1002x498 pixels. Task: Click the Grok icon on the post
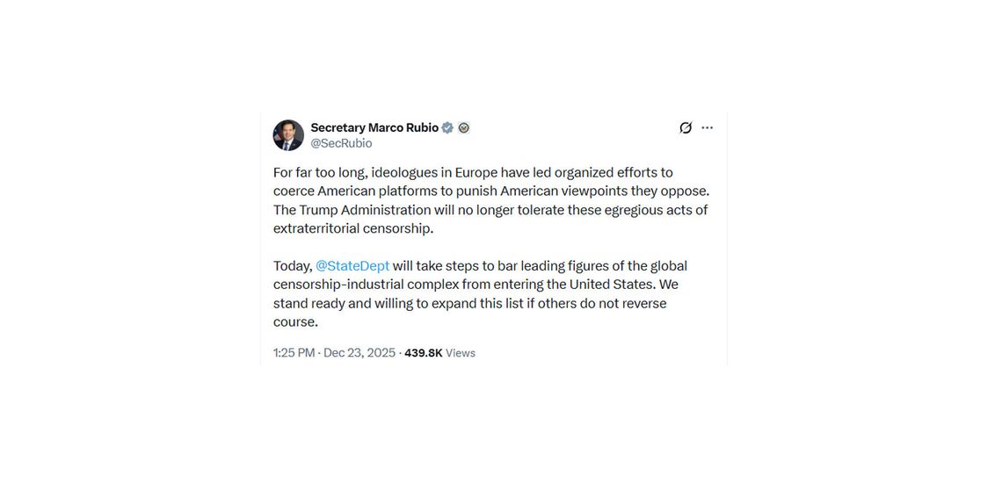686,128
